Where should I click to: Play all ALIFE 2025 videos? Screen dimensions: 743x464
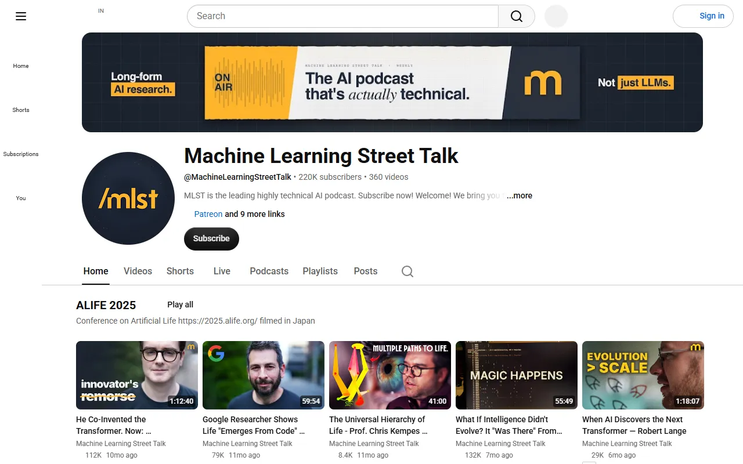point(181,305)
